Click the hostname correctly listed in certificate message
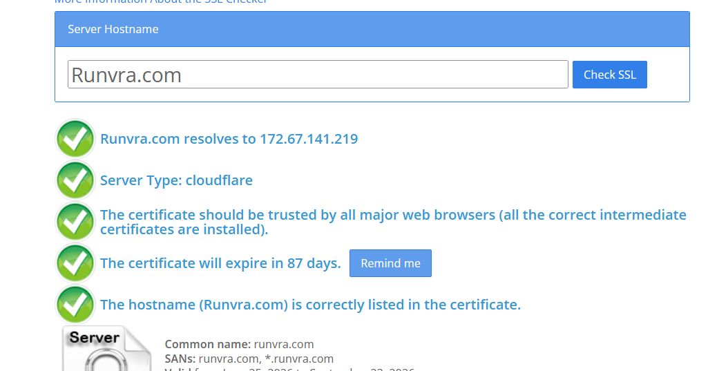This screenshot has height=371, width=708. coord(310,305)
